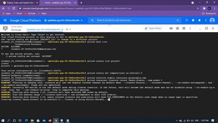Switch to the Deploy, Scale, and Update browser tab

click(20, 3)
